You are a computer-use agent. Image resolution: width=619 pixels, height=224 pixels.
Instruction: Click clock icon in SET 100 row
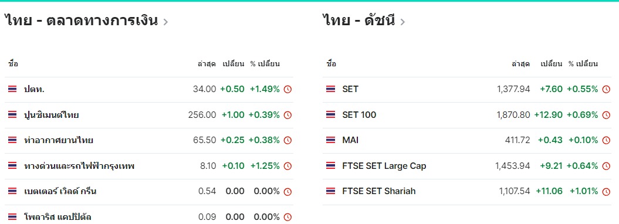[606, 115]
